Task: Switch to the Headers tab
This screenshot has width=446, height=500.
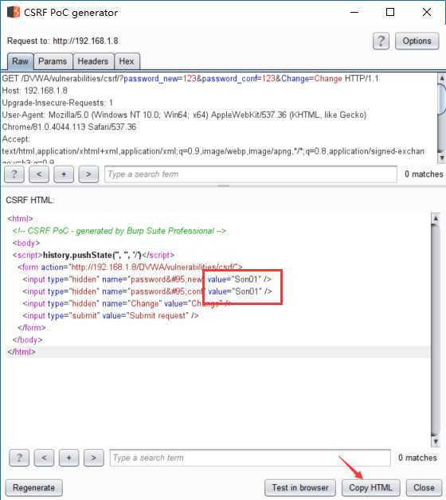Action: click(x=93, y=61)
